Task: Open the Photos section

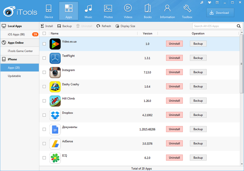Action: (x=108, y=11)
